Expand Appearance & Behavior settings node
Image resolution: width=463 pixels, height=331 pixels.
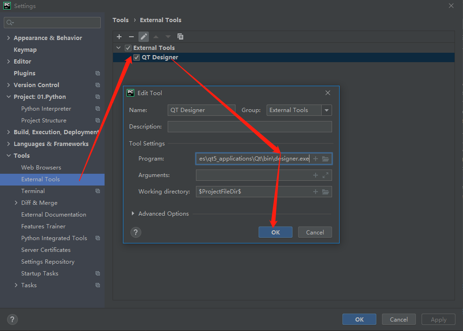pyautogui.click(x=8, y=38)
